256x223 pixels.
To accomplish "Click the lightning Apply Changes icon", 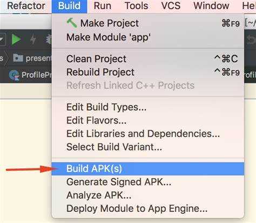I will click(x=33, y=39).
